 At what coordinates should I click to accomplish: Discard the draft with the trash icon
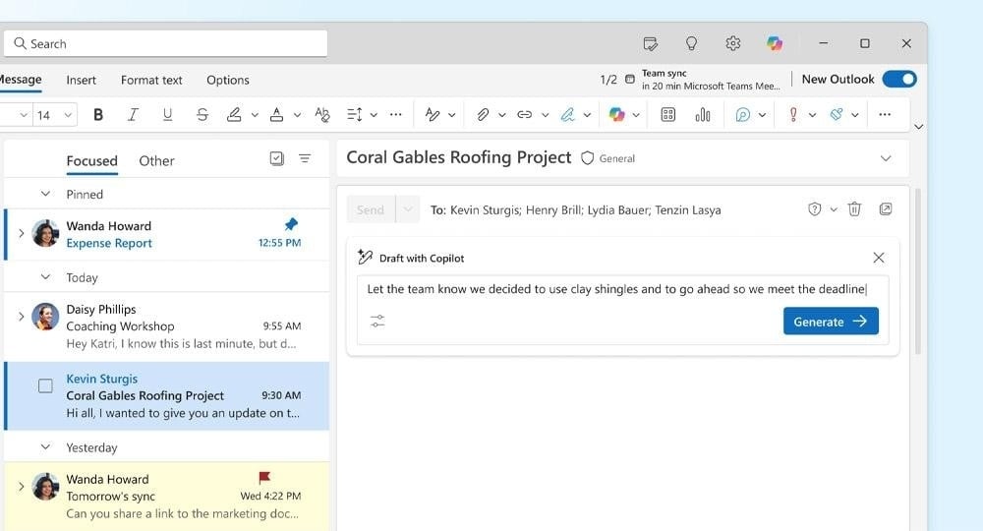(x=854, y=209)
